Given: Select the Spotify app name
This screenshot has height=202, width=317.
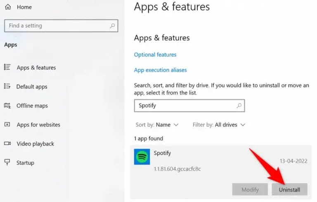Looking at the screenshot, I should [162, 153].
